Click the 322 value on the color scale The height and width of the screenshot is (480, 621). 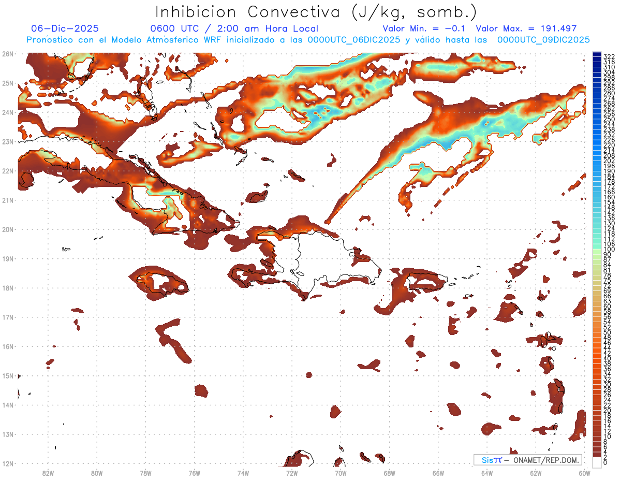click(x=609, y=56)
